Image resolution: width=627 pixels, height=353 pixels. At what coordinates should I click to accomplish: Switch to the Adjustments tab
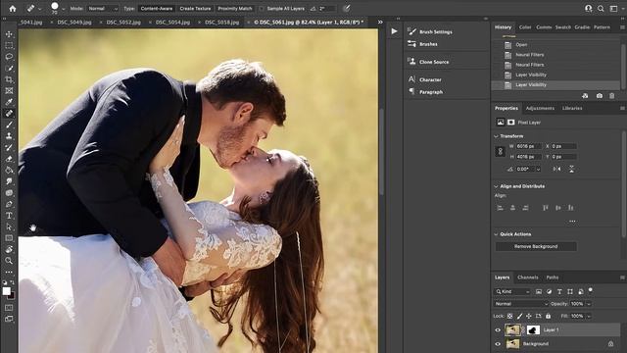pyautogui.click(x=540, y=109)
